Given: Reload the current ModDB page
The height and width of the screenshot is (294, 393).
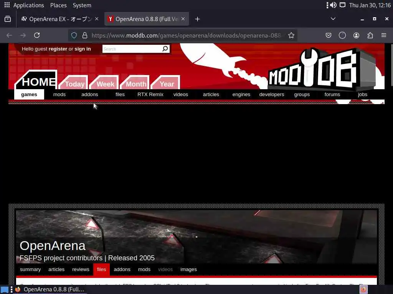Looking at the screenshot, I should [37, 35].
